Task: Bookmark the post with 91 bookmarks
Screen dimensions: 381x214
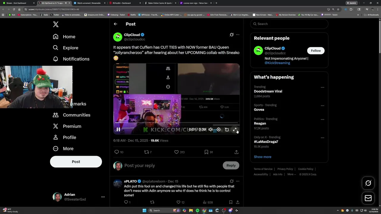Action: [209, 152]
